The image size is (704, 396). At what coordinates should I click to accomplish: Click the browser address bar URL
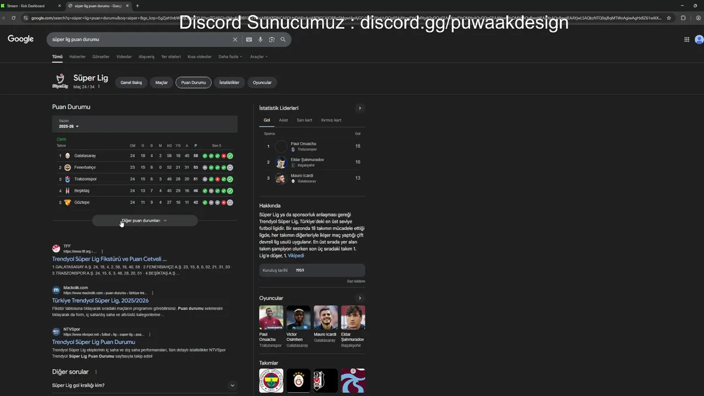point(346,18)
